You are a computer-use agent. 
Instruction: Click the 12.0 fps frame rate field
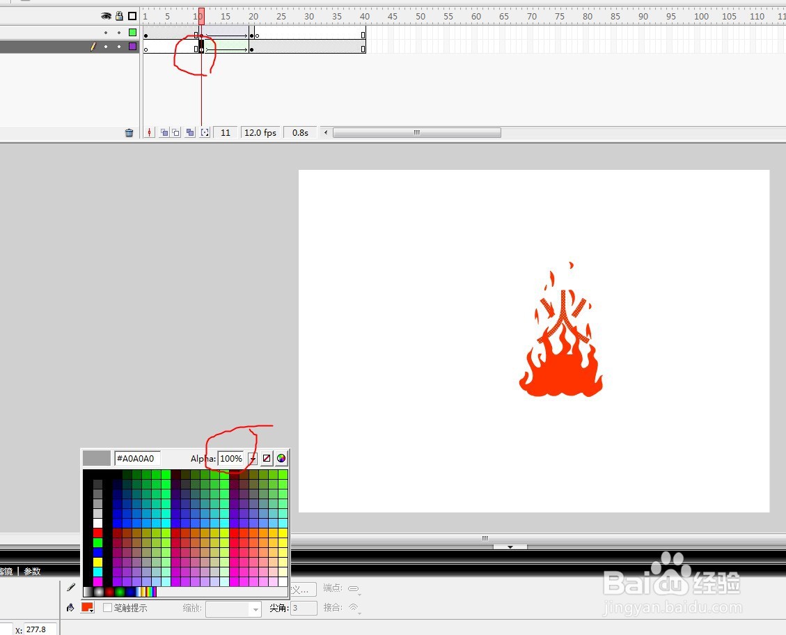point(260,133)
